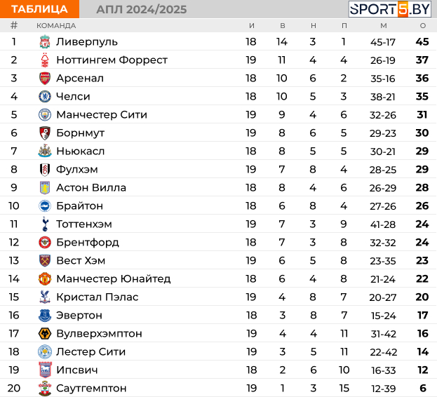
Task: Open the ТАБЛИЦА tab
Action: coord(39,9)
